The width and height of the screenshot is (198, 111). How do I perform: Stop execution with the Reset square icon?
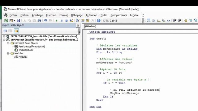[67, 21]
